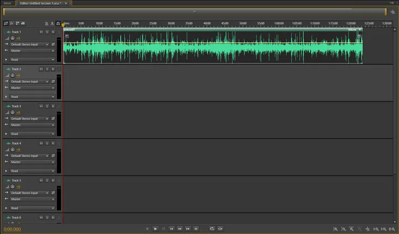Toggle global clip stretching icon

(52, 23)
